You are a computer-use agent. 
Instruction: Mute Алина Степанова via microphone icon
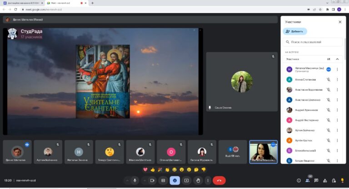coord(329,79)
